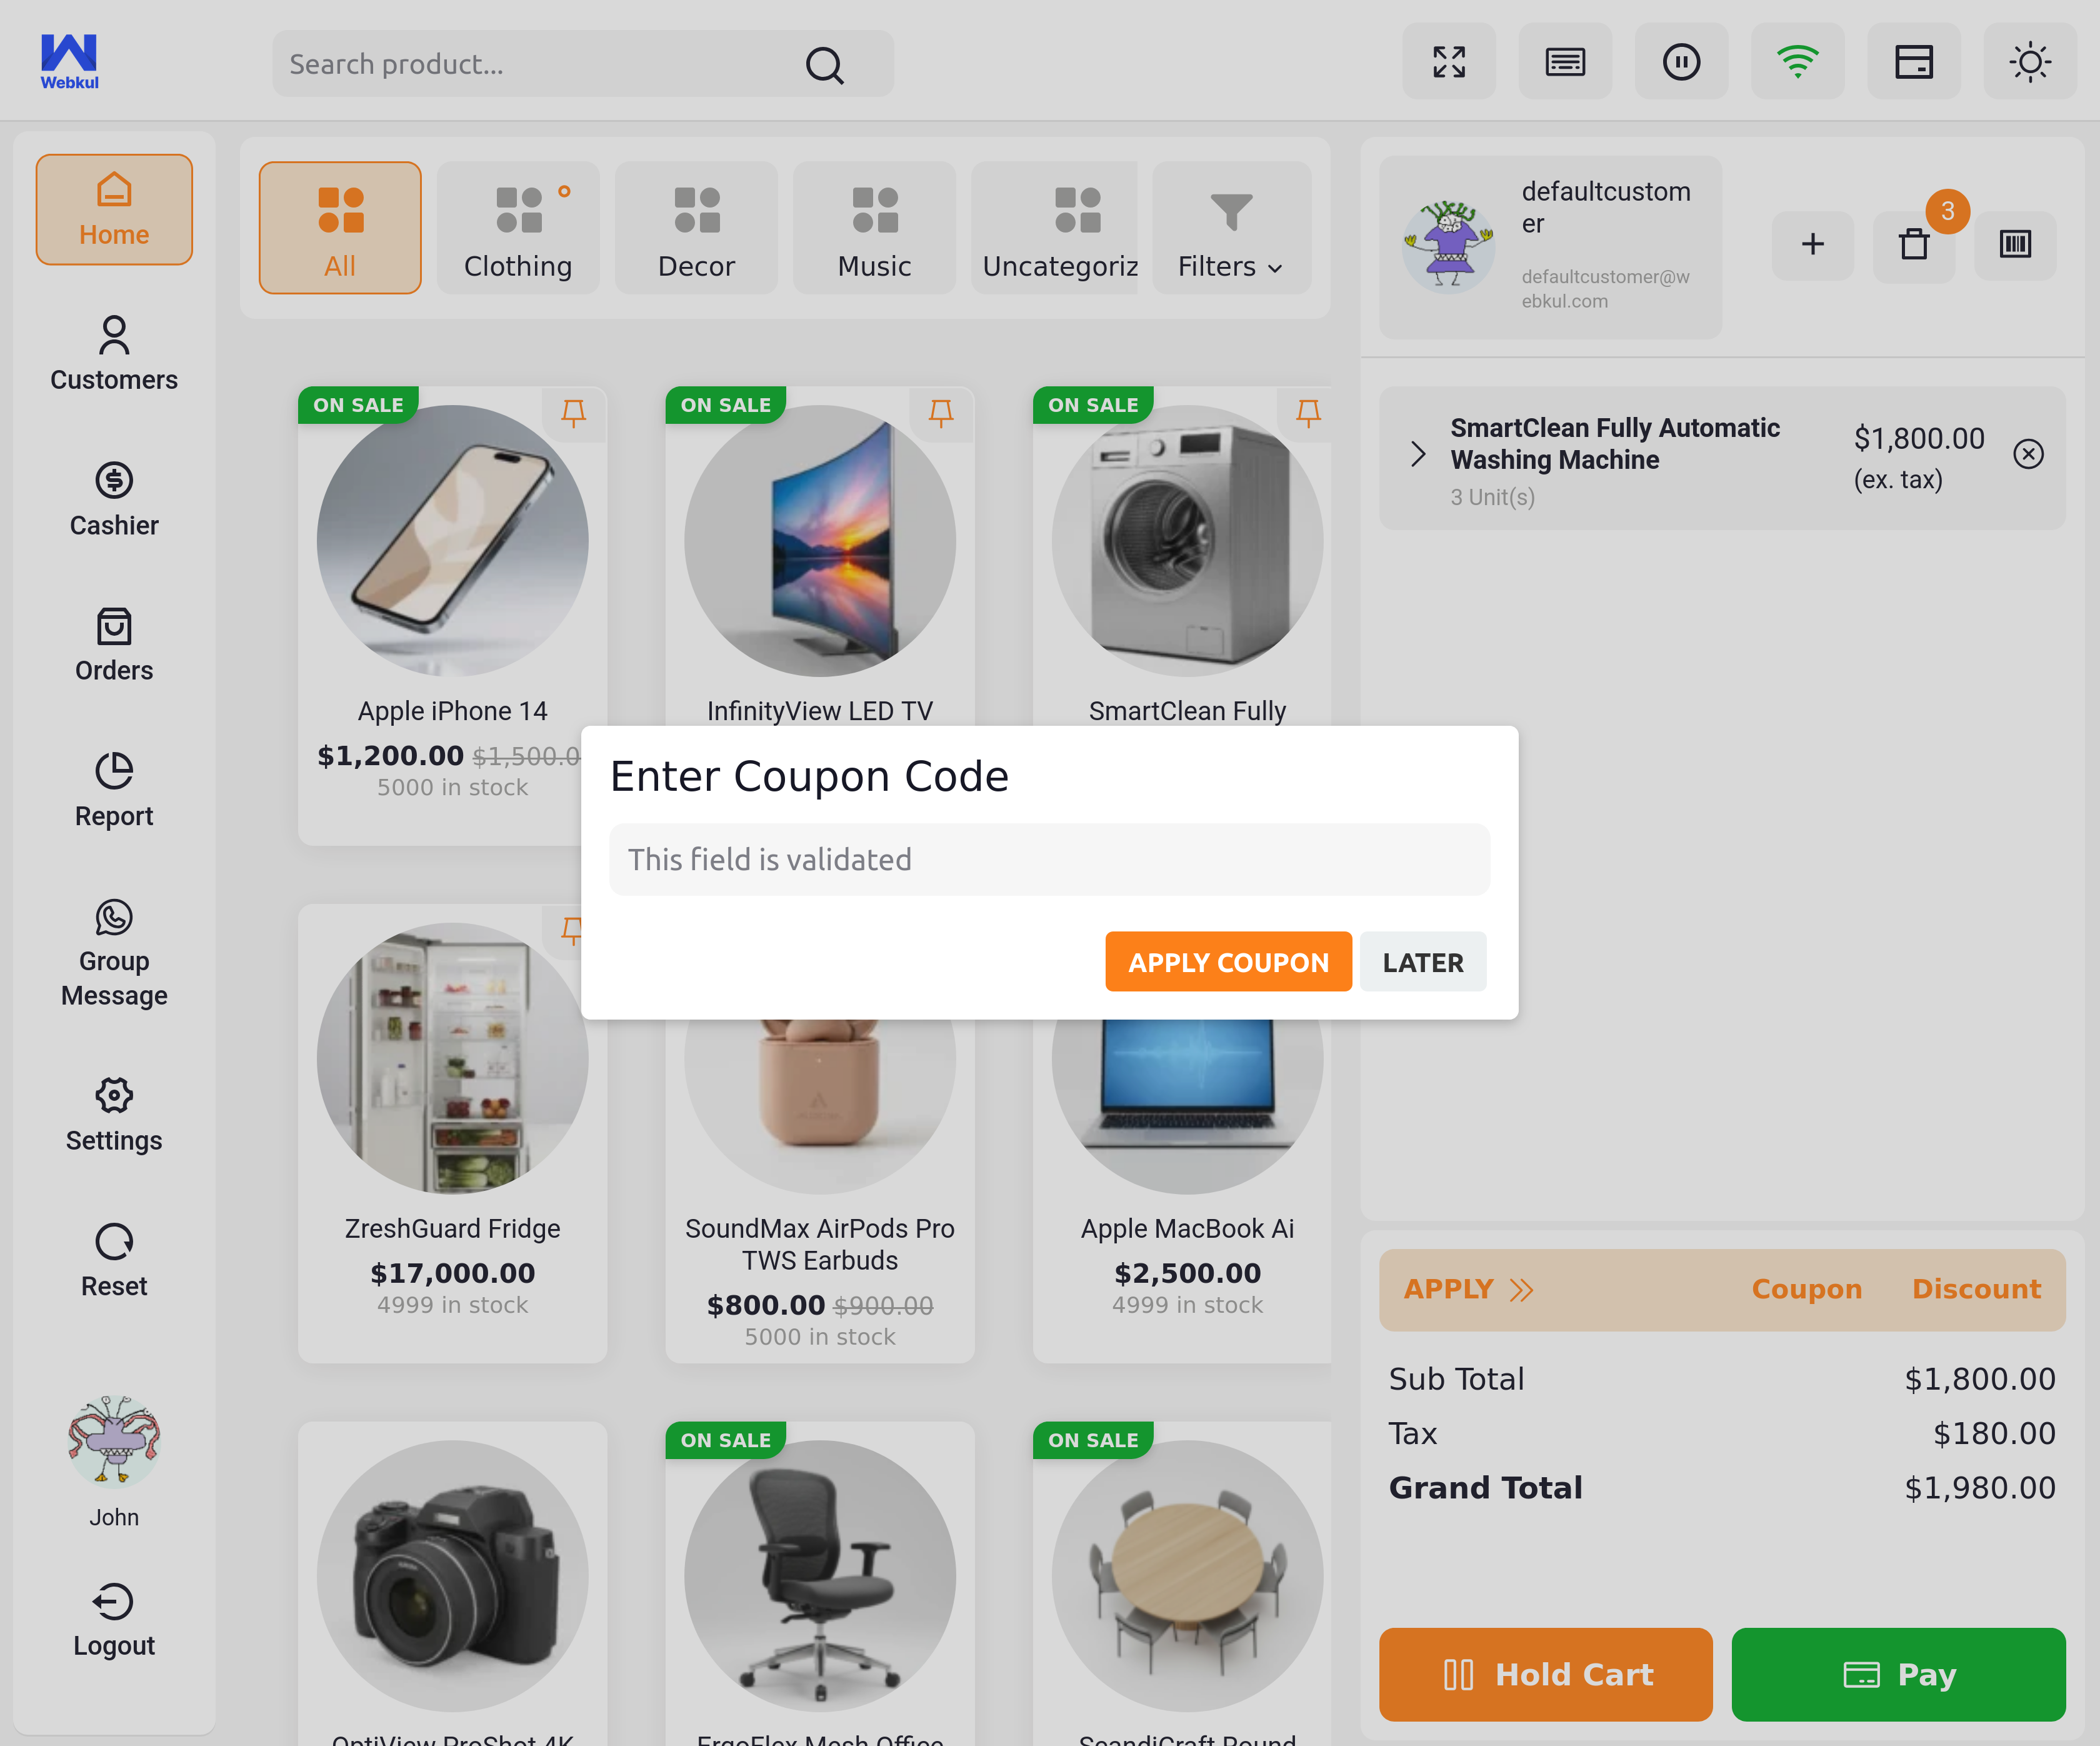The height and width of the screenshot is (1746, 2100).
Task: Click the Webkul logo
Action: [x=69, y=62]
